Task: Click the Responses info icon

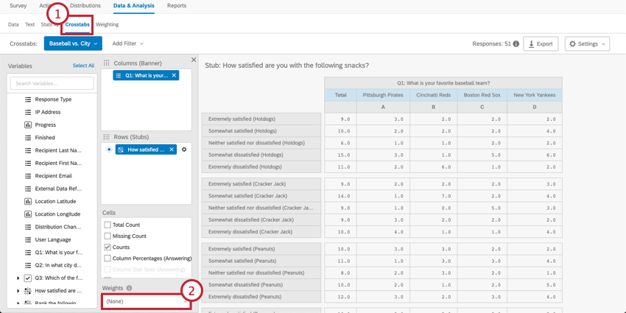Action: (516, 44)
